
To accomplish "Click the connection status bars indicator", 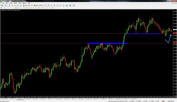I will pyautogui.click(x=163, y=101).
